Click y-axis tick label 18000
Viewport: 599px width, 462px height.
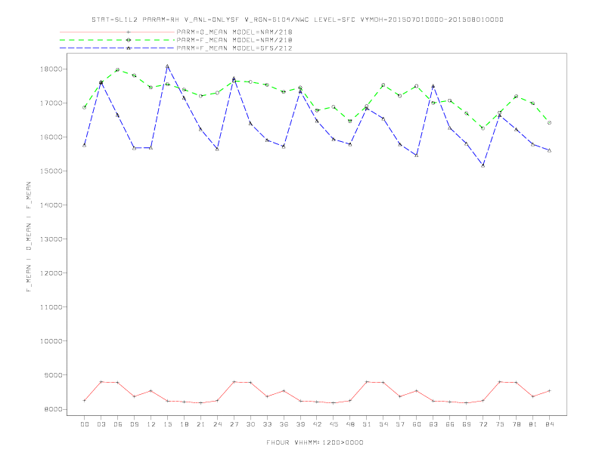pyautogui.click(x=51, y=69)
